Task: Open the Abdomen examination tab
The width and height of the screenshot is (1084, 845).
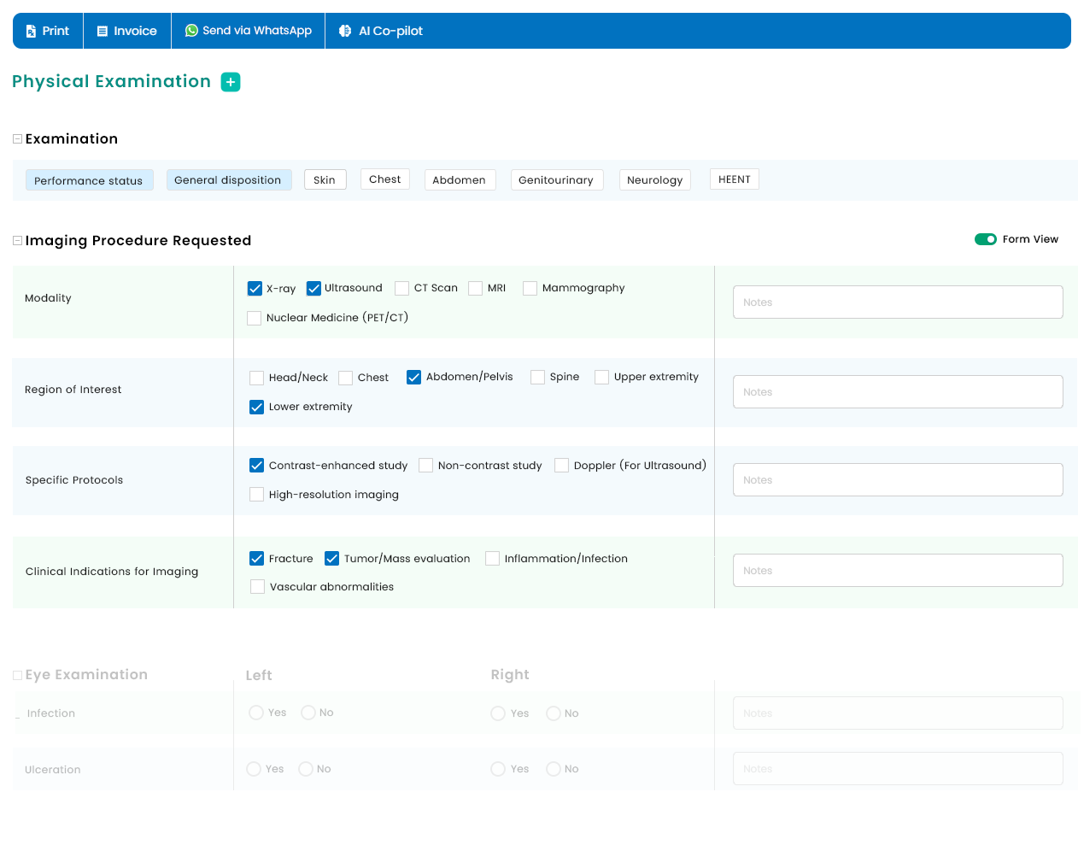Action: 460,179
